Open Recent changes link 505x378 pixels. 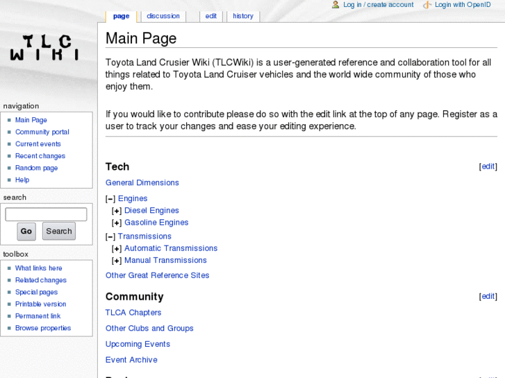click(40, 156)
